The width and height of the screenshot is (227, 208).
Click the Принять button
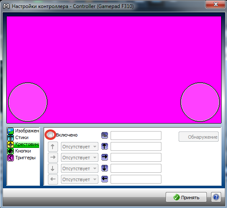(186, 197)
